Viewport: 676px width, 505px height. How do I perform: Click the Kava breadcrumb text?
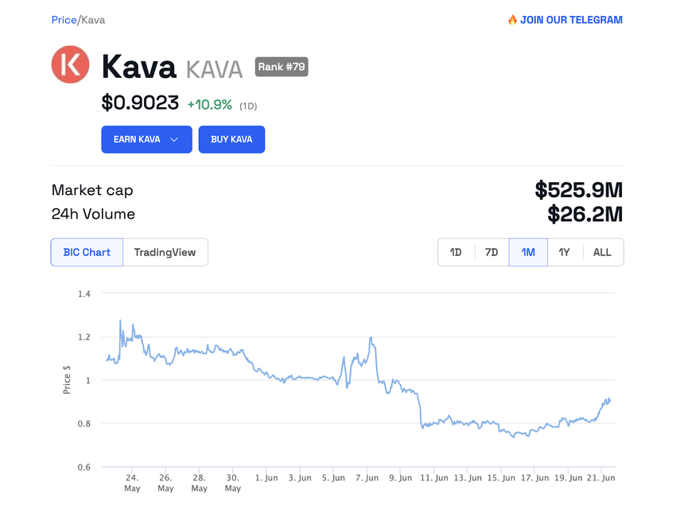click(x=93, y=20)
